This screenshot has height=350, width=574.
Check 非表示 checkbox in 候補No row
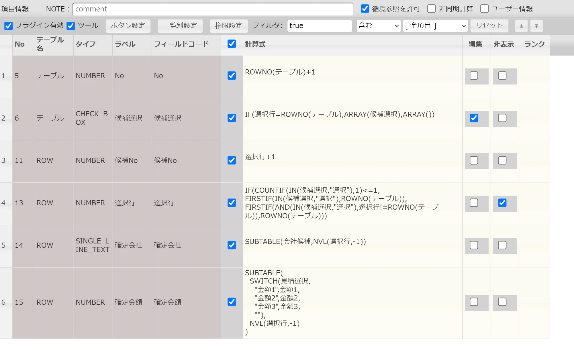[502, 160]
